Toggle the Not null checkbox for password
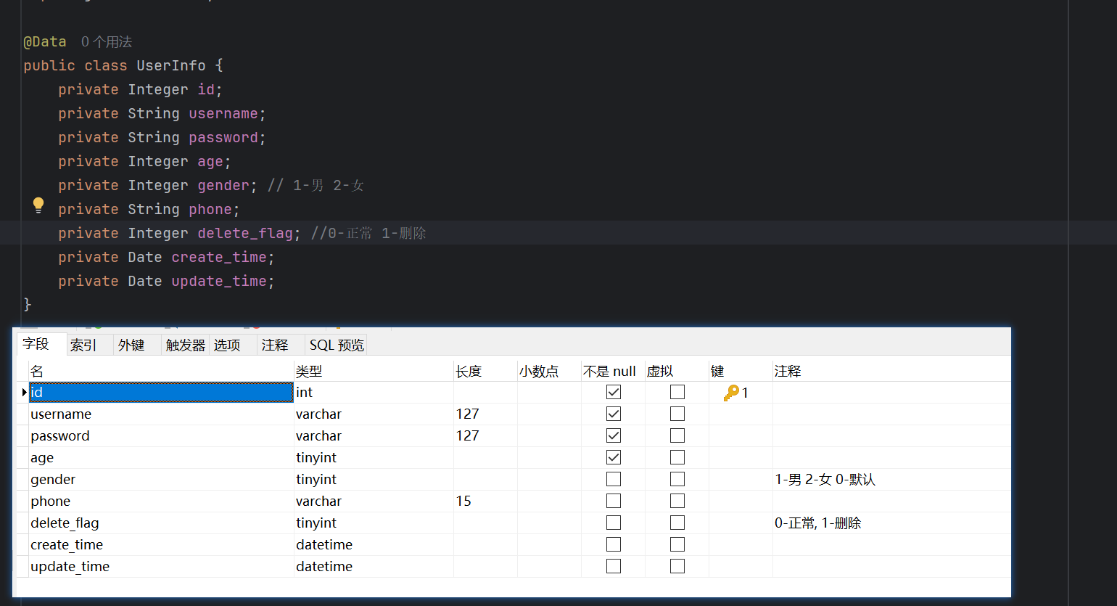The height and width of the screenshot is (606, 1117). pyautogui.click(x=614, y=435)
